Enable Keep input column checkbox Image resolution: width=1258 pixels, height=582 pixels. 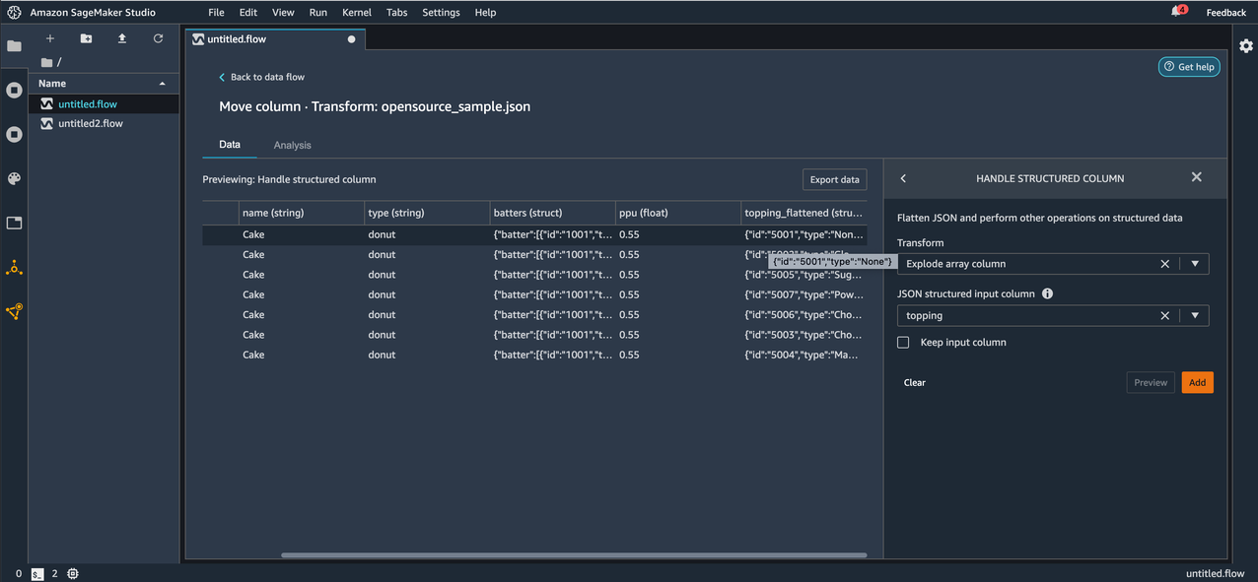point(903,343)
